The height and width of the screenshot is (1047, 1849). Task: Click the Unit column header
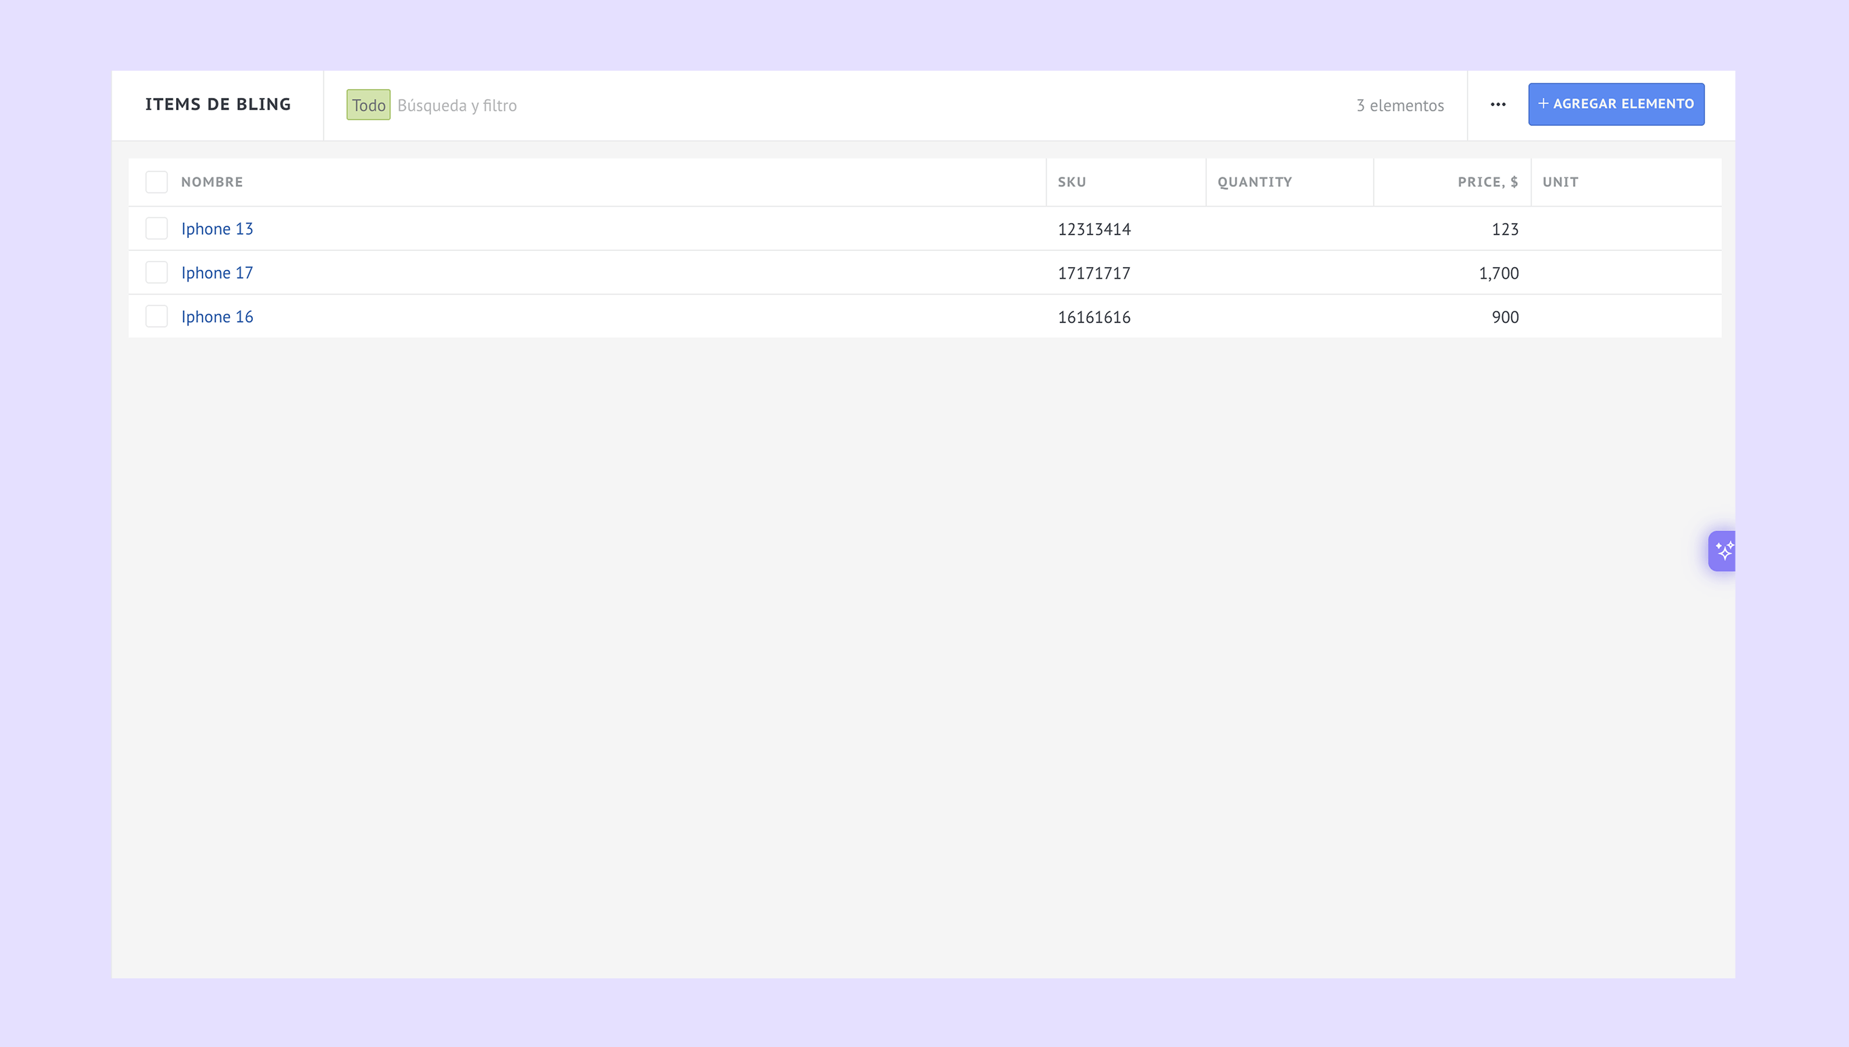[x=1559, y=182]
